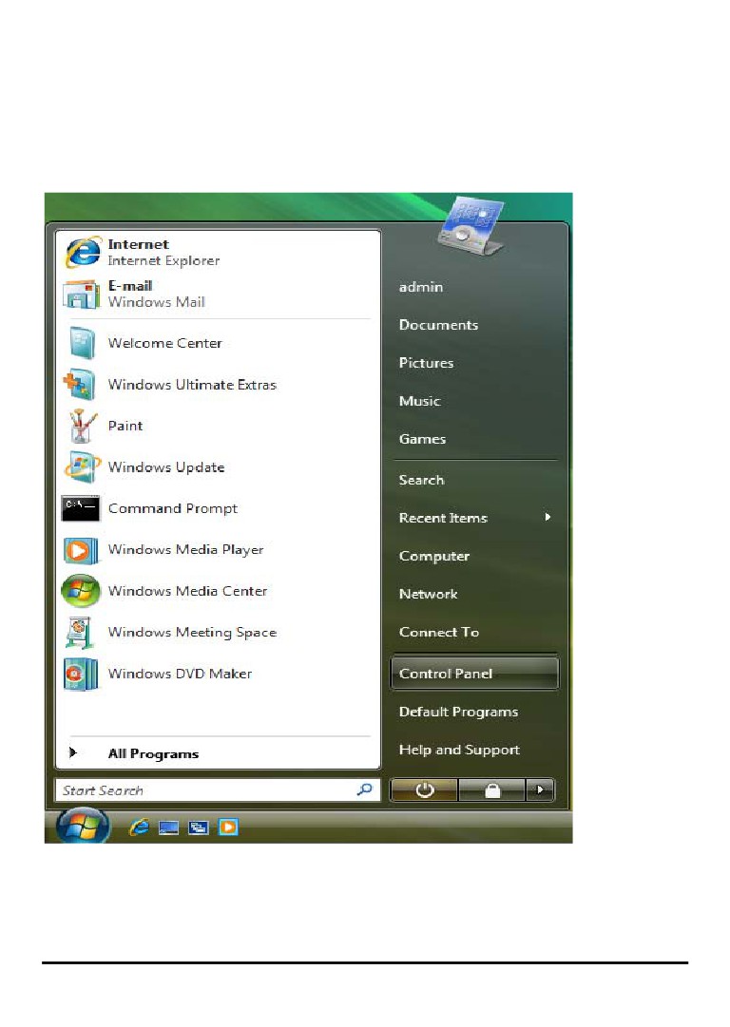Open Documents from the Start menu
This screenshot has height=1027, width=730.
click(438, 325)
